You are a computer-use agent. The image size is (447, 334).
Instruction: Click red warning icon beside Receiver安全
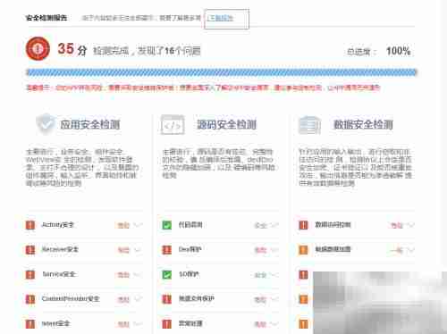coord(30,250)
